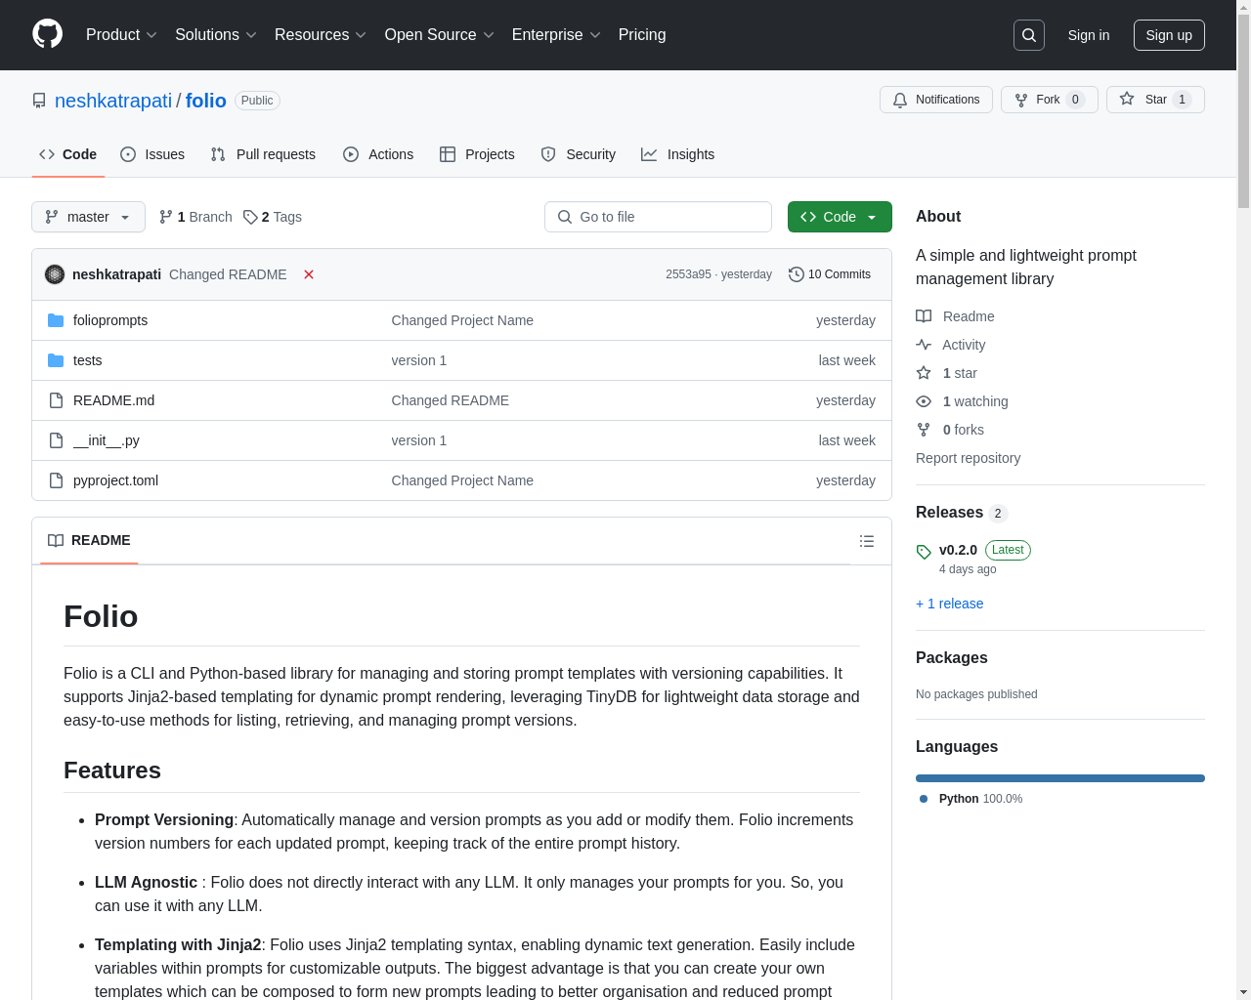Viewport: 1251px width, 1000px height.
Task: Click the pyproject.toml file icon
Action: pyautogui.click(x=56, y=480)
